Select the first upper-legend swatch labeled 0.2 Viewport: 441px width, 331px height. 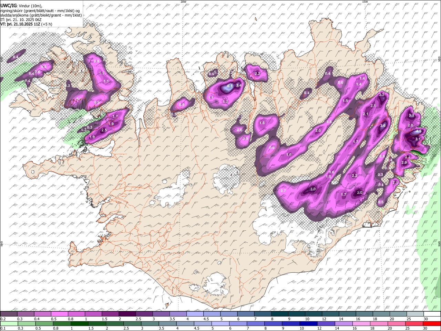tap(9, 314)
